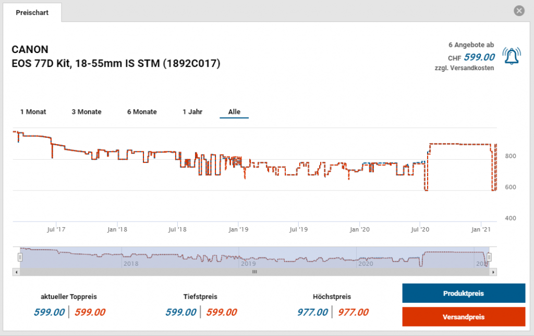Click the CHF 599.00 offer price
Screen dimensions: 534x336
(x=479, y=57)
